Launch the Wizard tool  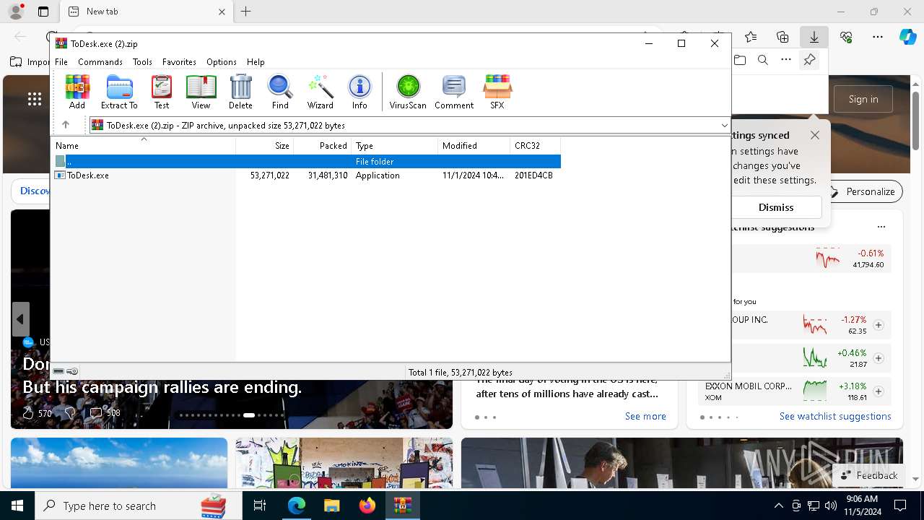coord(320,92)
